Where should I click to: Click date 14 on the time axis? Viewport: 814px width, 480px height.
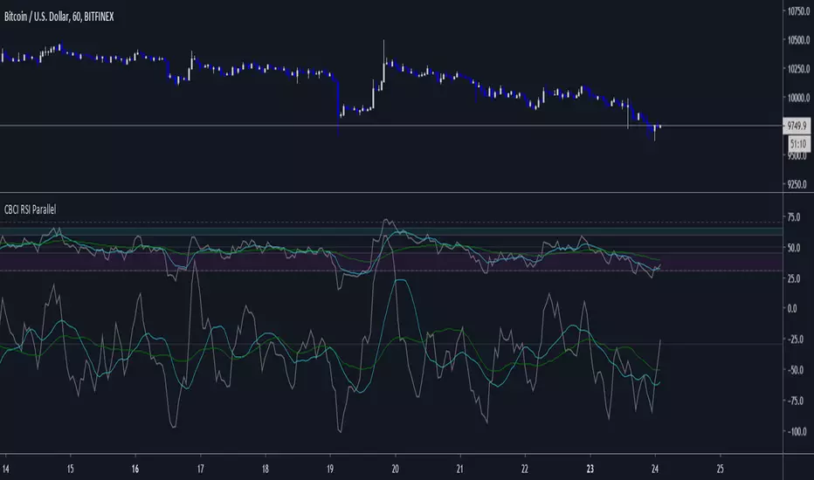coord(5,470)
